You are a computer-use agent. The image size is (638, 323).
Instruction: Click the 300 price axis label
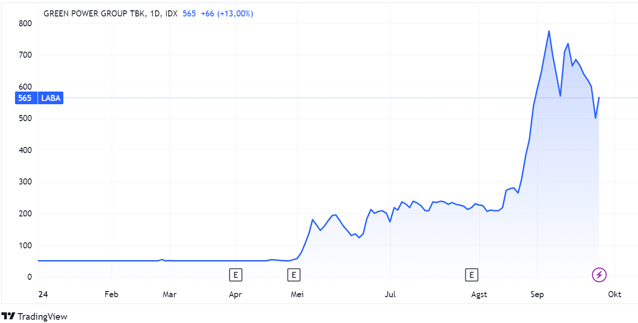(x=25, y=182)
